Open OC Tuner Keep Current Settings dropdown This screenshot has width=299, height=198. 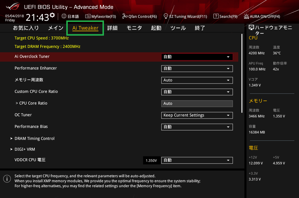tap(197, 115)
